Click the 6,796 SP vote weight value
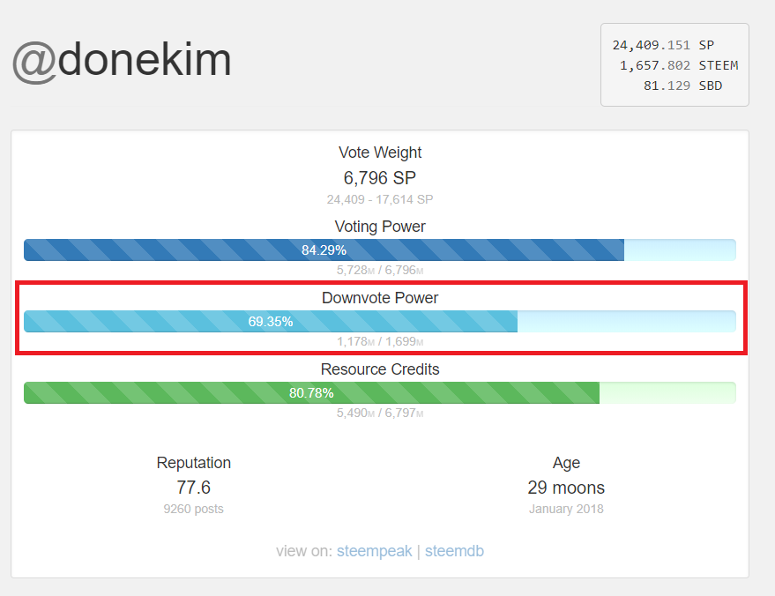The height and width of the screenshot is (596, 775). click(x=380, y=178)
